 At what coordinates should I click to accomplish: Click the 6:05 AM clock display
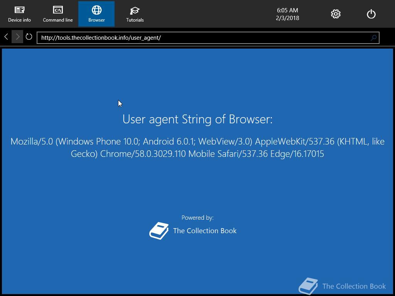[x=287, y=10]
